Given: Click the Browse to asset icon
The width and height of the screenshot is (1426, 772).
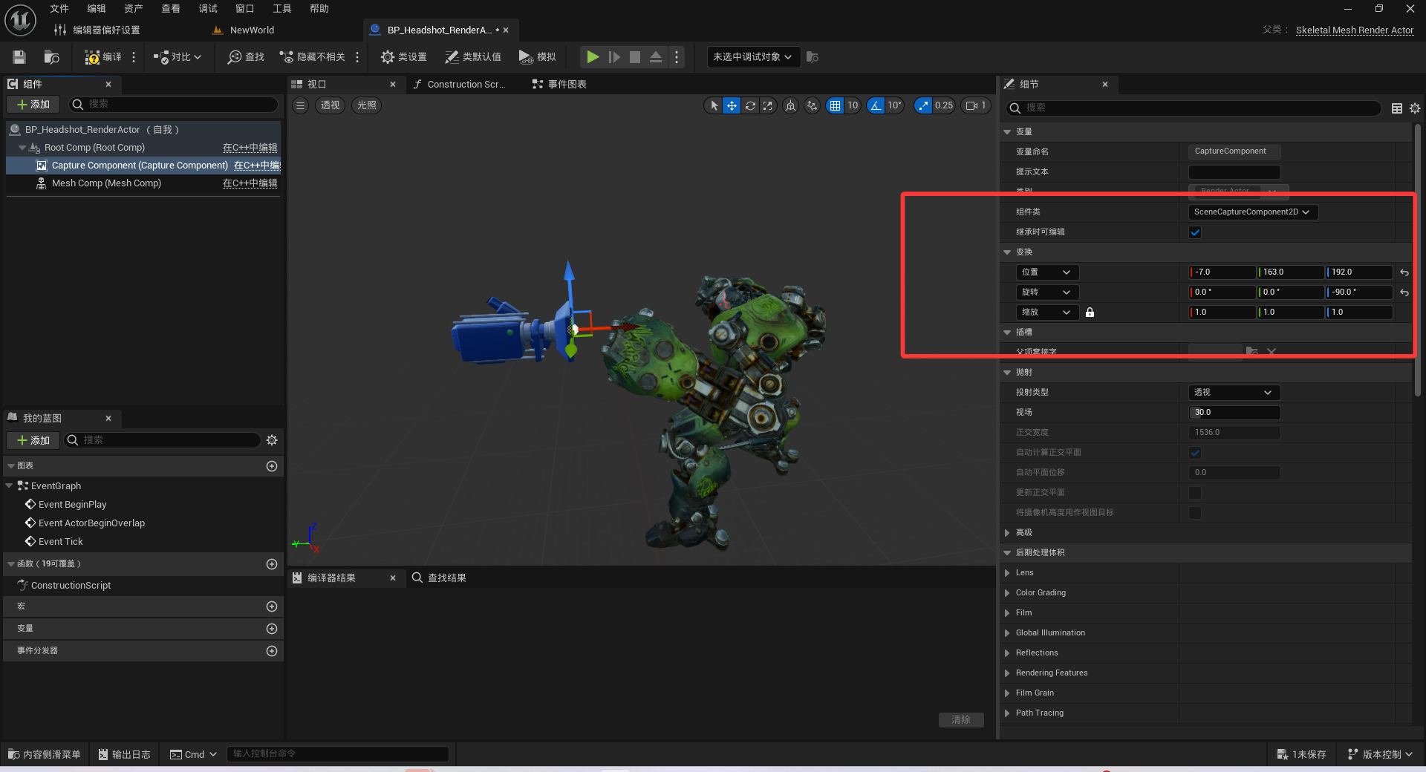Looking at the screenshot, I should click(x=51, y=57).
